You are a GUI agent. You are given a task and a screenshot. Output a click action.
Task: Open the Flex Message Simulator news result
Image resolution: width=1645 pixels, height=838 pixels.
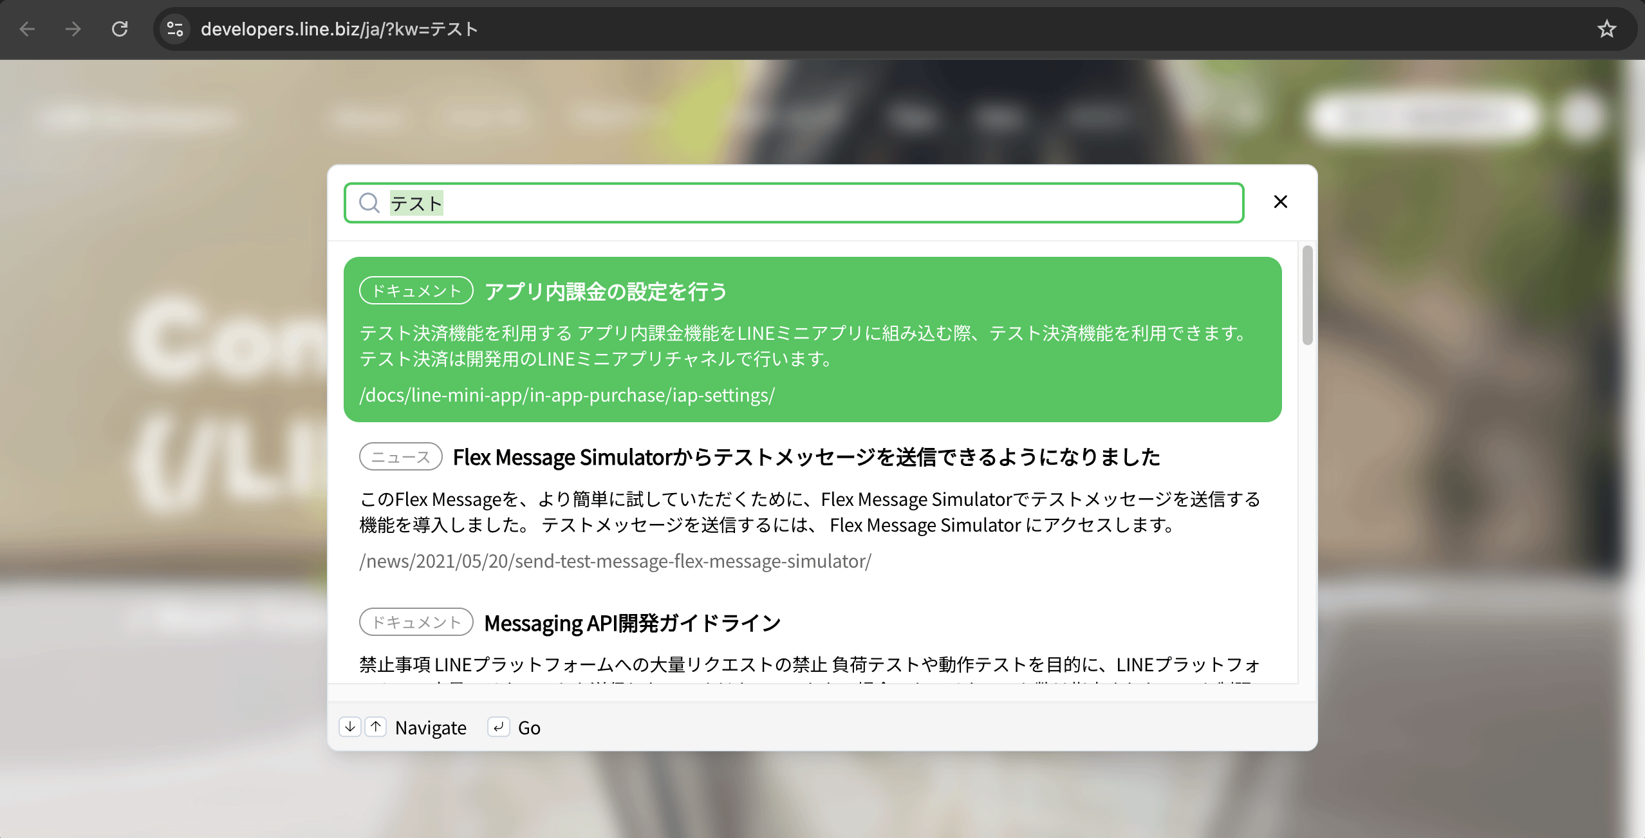coord(806,457)
